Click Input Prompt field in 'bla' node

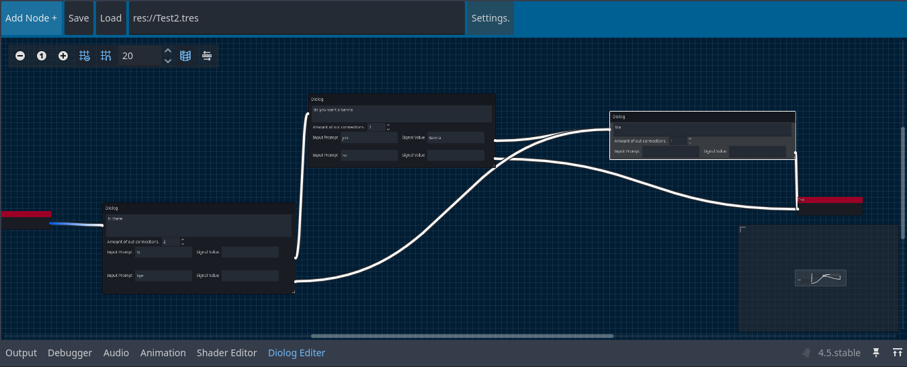[x=671, y=152]
